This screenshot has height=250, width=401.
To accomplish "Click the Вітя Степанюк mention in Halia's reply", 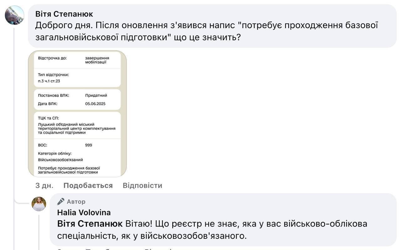I will (90, 224).
